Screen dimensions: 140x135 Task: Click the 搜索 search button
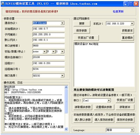[x=82, y=23]
